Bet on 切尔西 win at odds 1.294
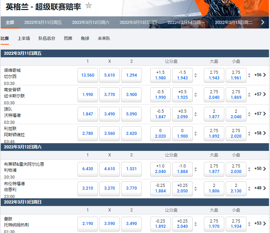This screenshot has width=270, height=233. pyautogui.click(x=132, y=75)
